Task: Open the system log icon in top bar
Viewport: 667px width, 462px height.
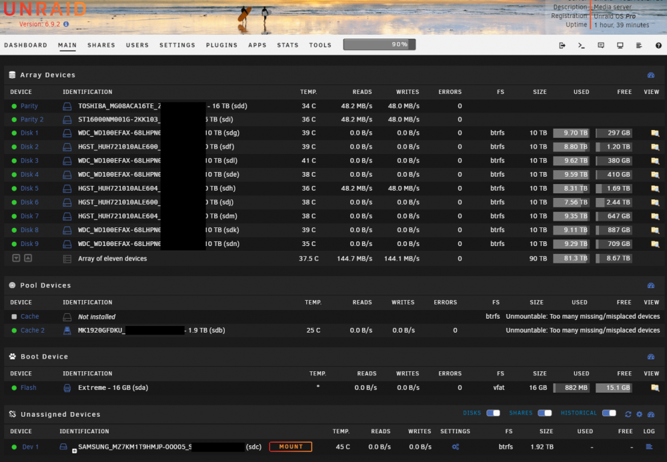Action: [639, 45]
